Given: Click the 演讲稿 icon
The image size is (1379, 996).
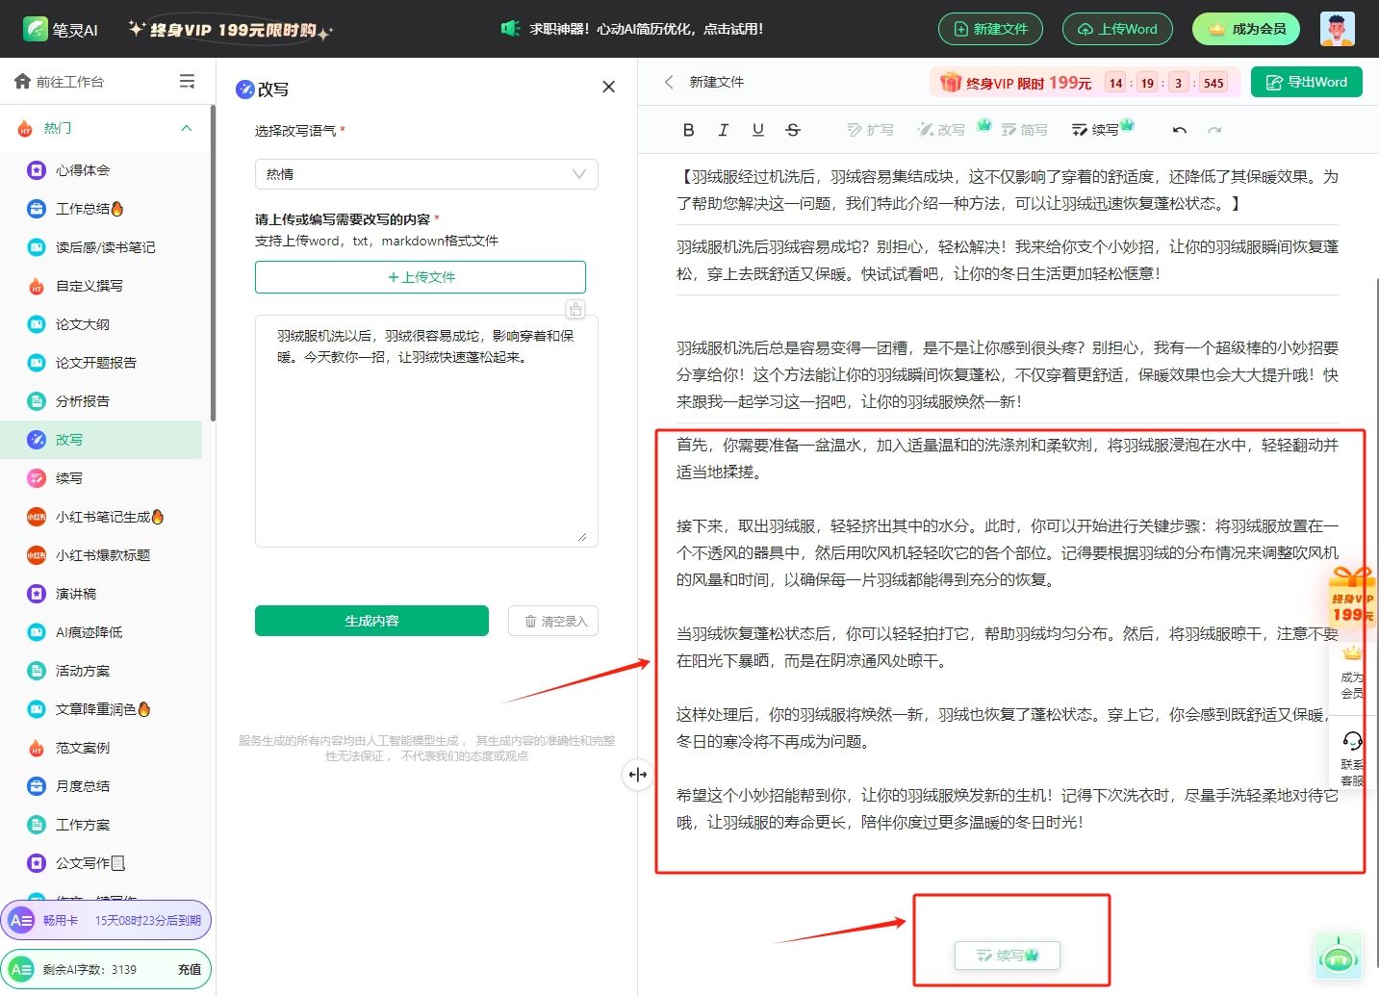Looking at the screenshot, I should [37, 594].
